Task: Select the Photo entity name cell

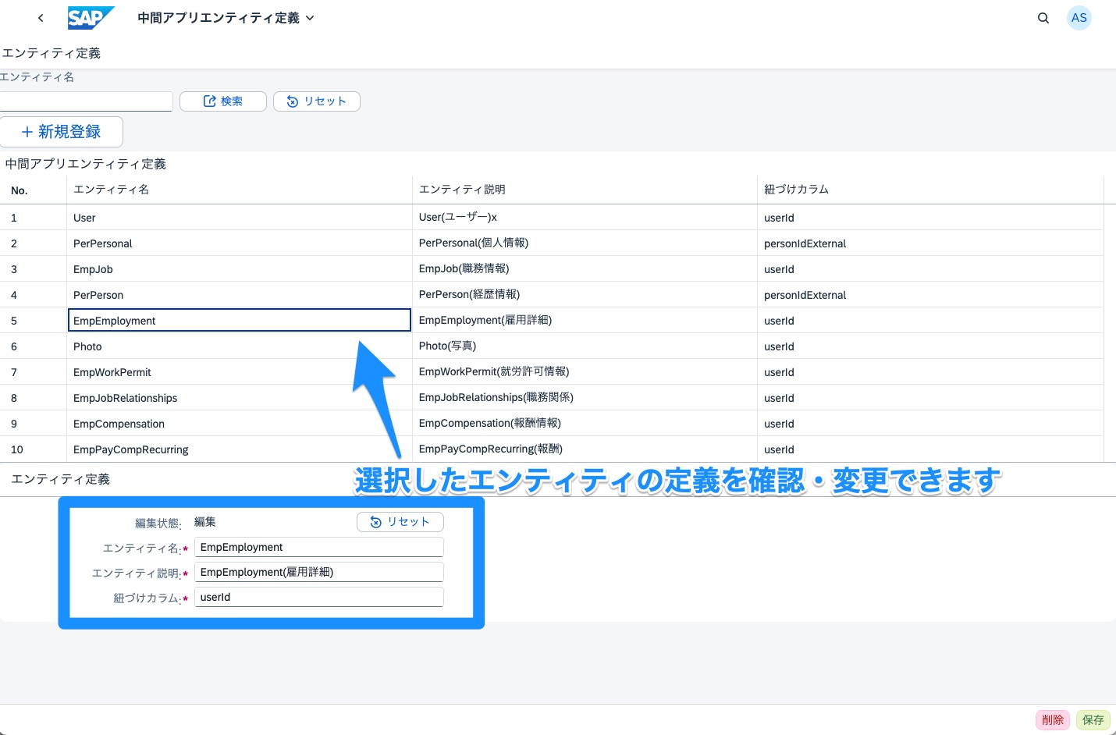Action: pos(240,346)
